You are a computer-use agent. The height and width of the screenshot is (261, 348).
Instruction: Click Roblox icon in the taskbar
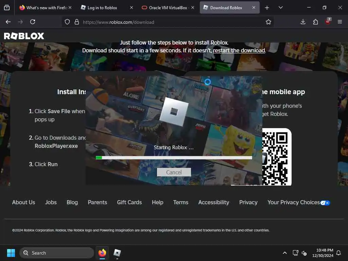pyautogui.click(x=117, y=253)
